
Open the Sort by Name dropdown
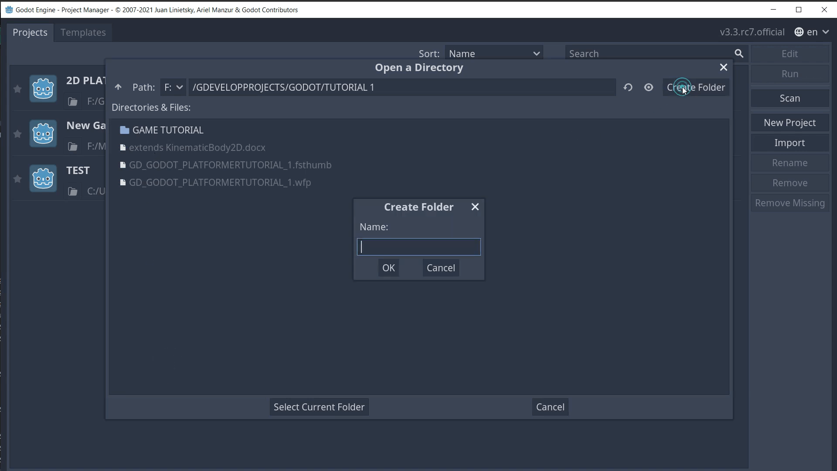click(494, 53)
